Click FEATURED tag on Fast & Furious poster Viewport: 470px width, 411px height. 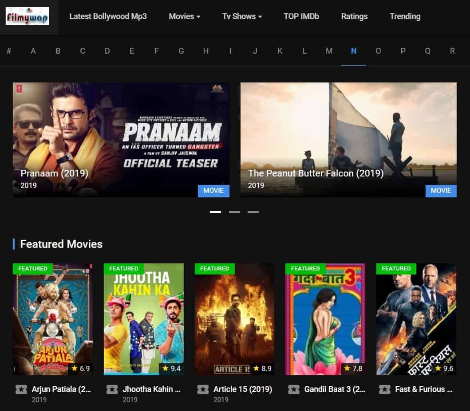click(396, 269)
